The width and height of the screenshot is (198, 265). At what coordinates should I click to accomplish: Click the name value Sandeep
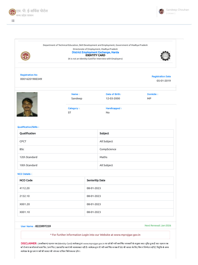click(77, 99)
